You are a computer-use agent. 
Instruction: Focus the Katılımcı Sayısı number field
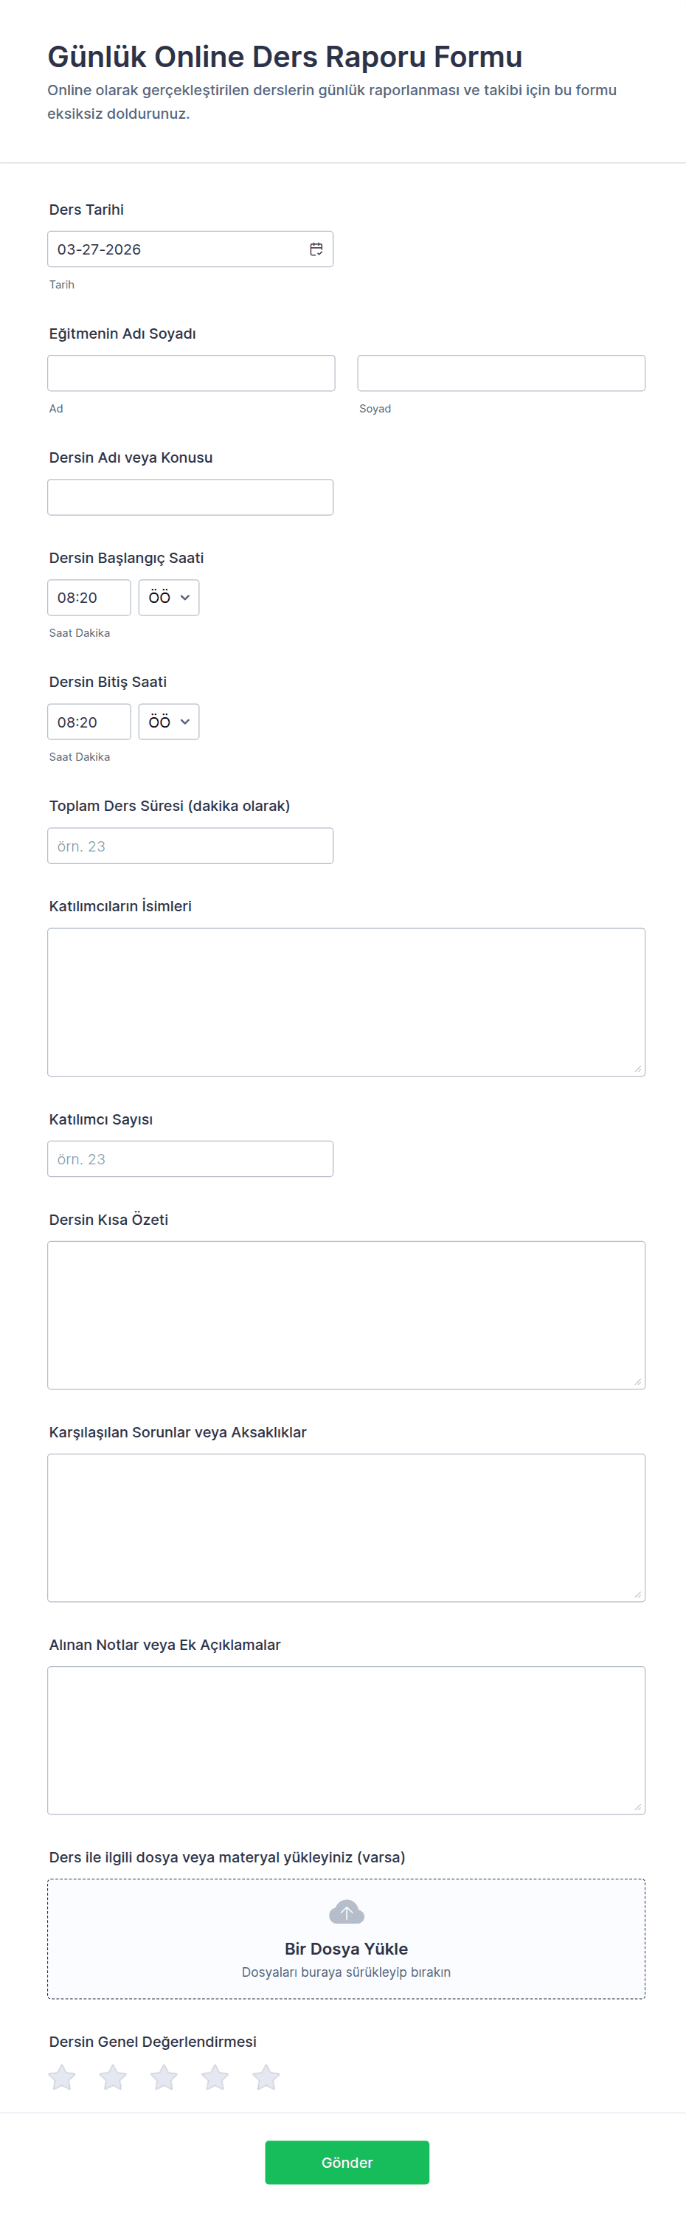click(190, 1158)
